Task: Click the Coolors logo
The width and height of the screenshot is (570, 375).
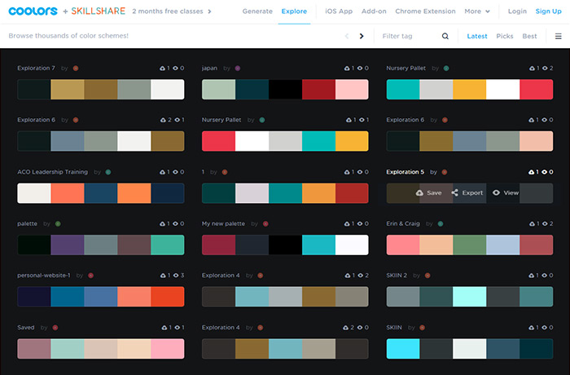Action: click(x=33, y=11)
